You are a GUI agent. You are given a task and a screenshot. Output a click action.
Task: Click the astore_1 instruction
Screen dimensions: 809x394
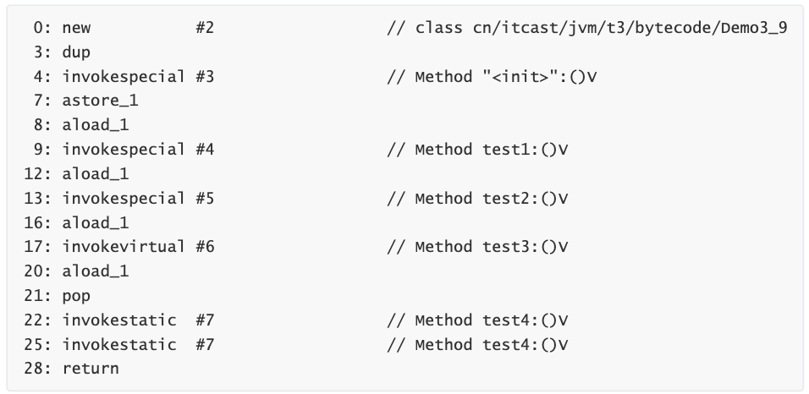pos(100,101)
